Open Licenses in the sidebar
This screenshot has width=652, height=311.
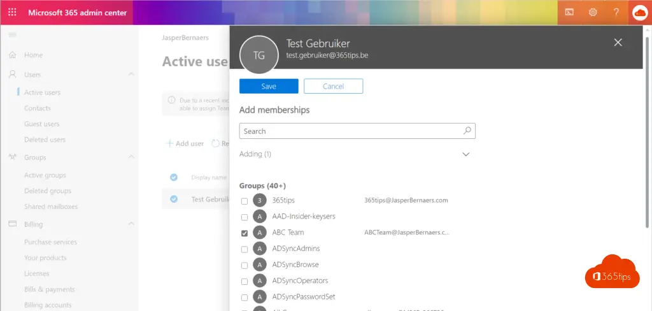coord(36,273)
